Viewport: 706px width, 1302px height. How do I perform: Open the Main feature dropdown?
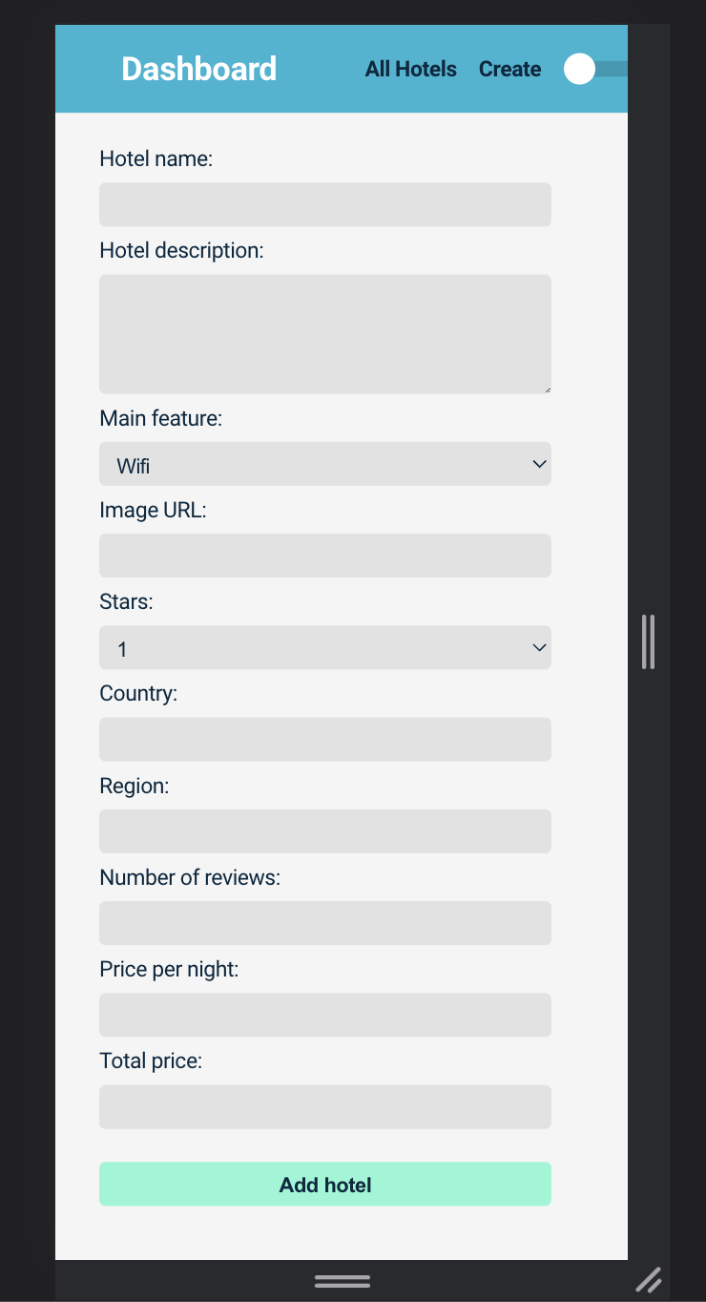point(324,464)
